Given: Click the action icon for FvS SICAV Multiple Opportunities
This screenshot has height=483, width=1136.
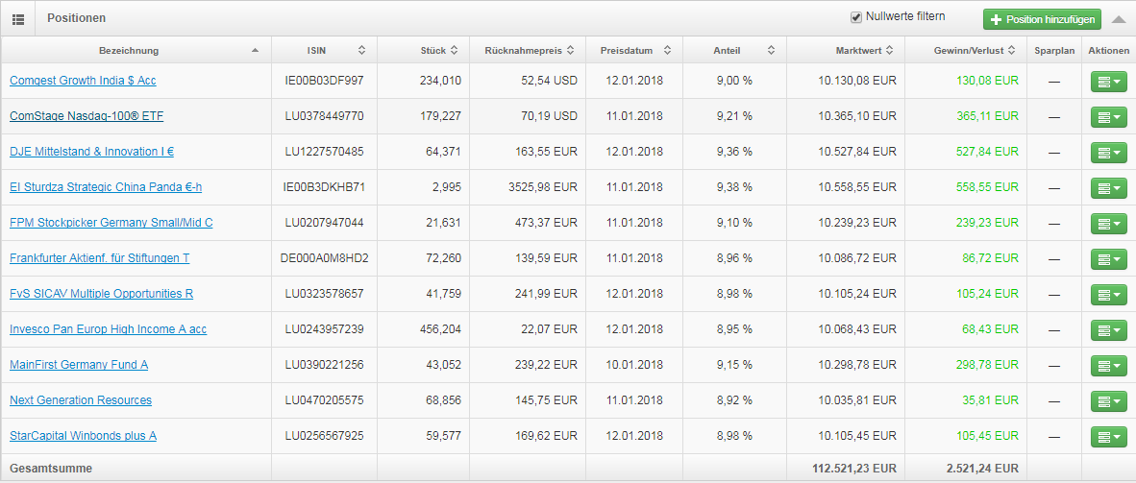Looking at the screenshot, I should tap(1108, 294).
